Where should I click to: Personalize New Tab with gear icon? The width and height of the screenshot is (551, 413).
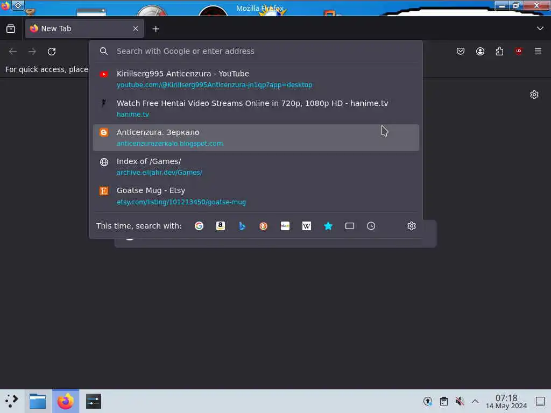tap(534, 95)
